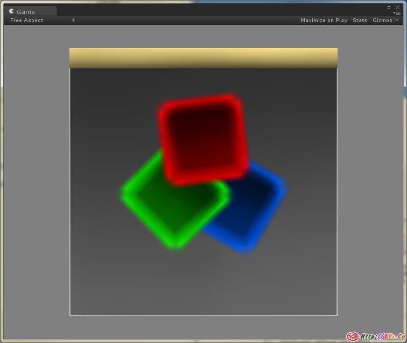Toggle Maximize on Play

point(323,20)
